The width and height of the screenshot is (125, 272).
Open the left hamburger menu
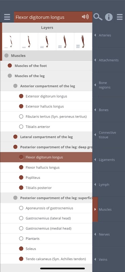(7, 17)
